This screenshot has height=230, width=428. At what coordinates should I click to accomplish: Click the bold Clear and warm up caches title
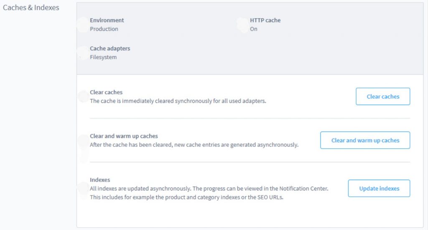(x=124, y=136)
